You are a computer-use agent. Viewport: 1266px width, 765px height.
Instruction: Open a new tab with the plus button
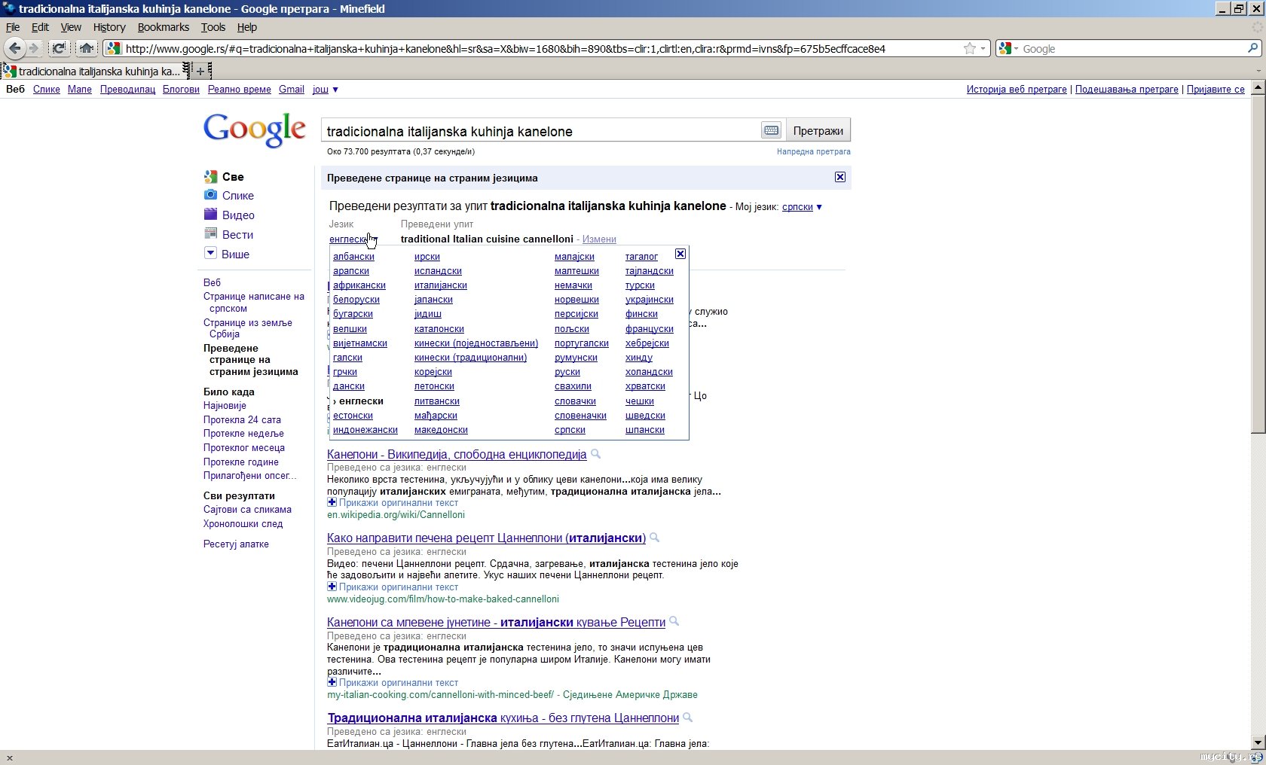click(x=200, y=71)
